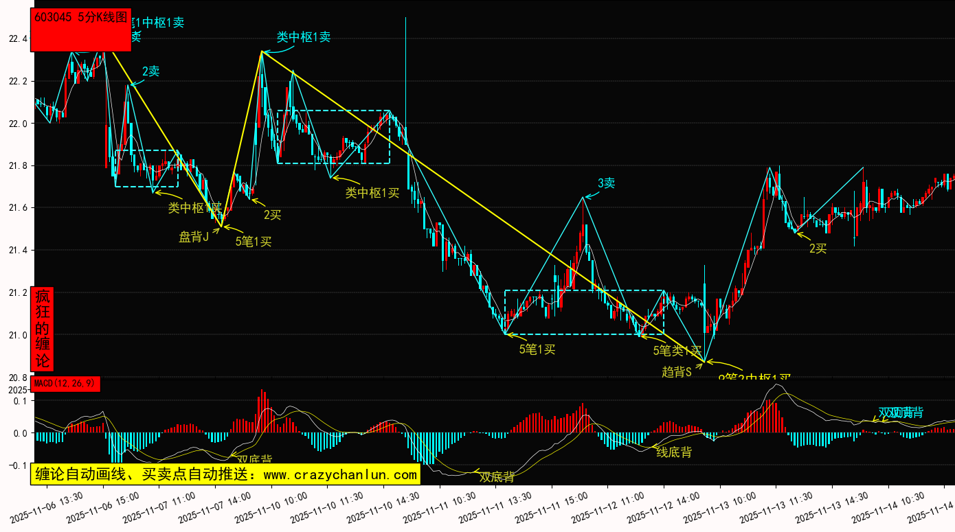Click the 5笔1买 label near the 21.0 low
This screenshot has height=532, width=955.
click(x=537, y=349)
